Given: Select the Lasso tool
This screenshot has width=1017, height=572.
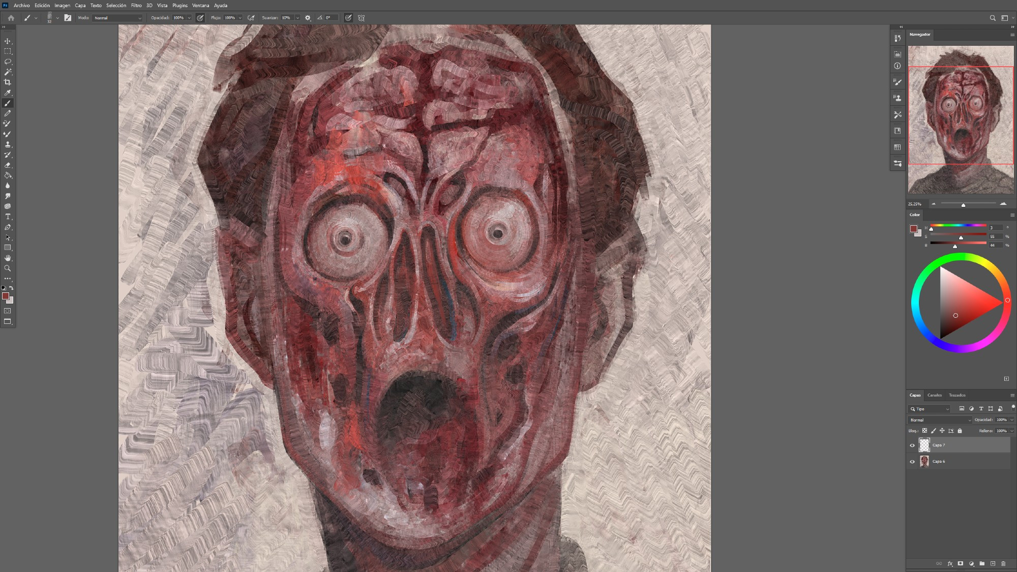Looking at the screenshot, I should (x=8, y=62).
